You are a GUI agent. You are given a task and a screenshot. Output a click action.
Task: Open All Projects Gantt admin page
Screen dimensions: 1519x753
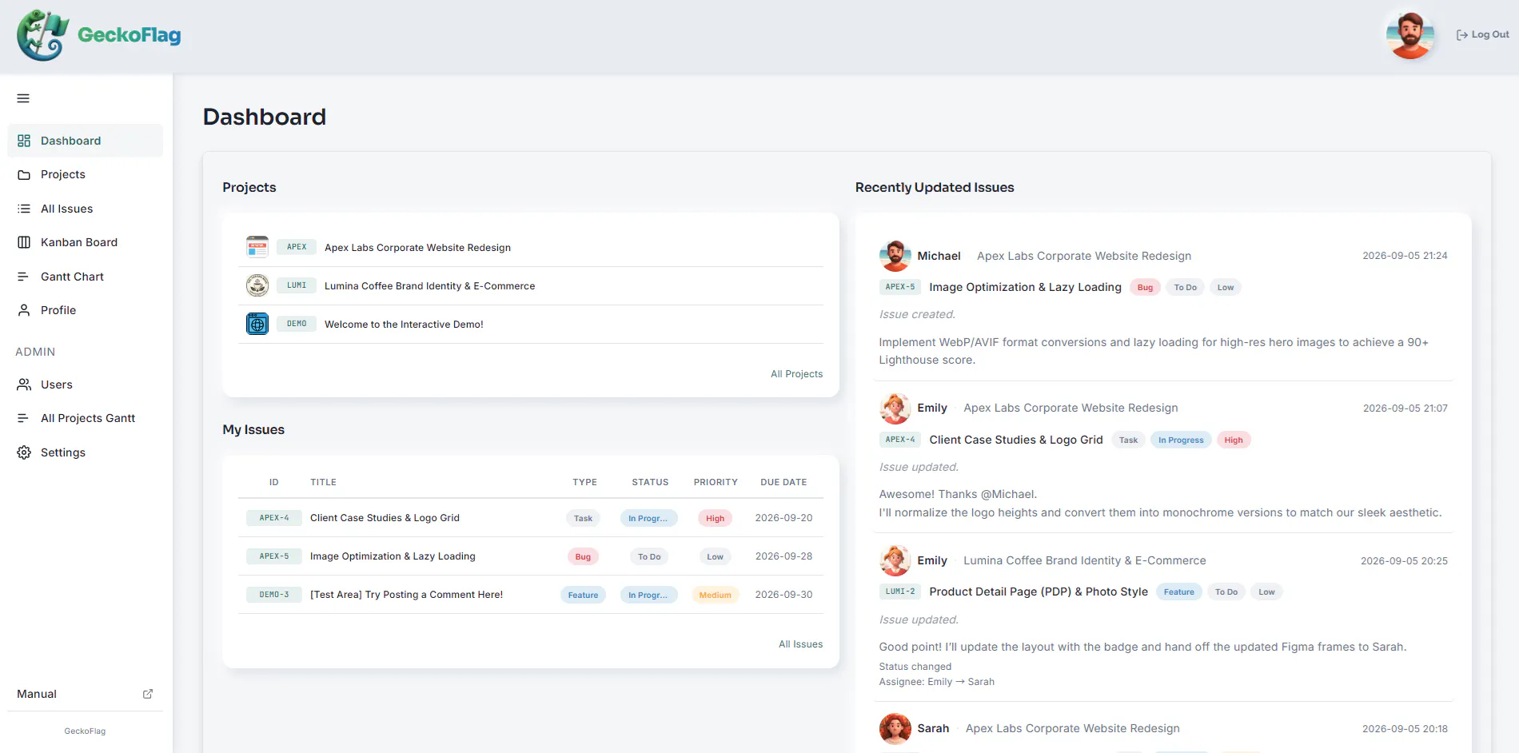pyautogui.click(x=85, y=418)
